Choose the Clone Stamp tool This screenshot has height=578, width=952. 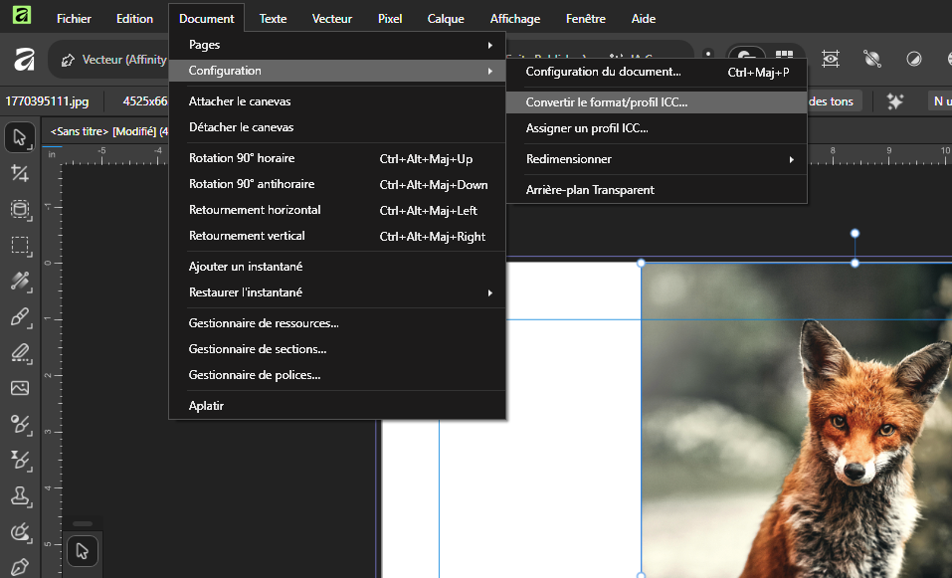coord(20,495)
